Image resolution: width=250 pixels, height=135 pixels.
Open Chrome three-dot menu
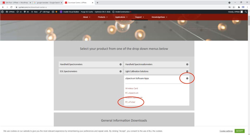[x=247, y=7]
